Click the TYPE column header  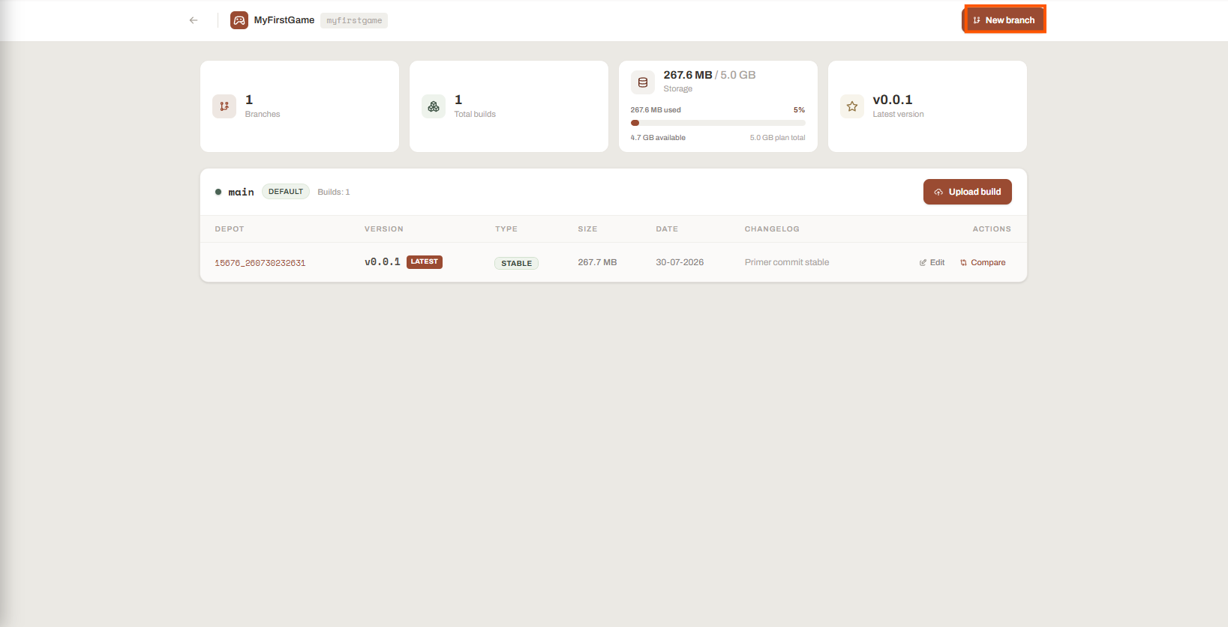point(506,229)
